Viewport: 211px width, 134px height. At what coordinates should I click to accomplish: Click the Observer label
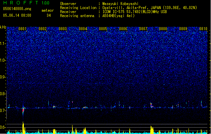point(68,4)
